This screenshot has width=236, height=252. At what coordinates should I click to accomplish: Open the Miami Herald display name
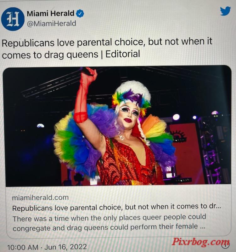pos(50,14)
